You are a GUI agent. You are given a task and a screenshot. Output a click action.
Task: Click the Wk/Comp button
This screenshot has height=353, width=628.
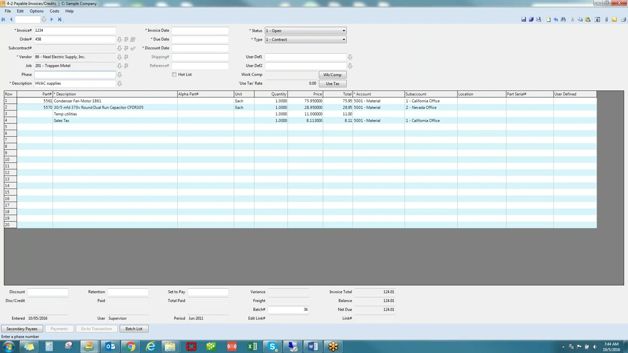[332, 75]
